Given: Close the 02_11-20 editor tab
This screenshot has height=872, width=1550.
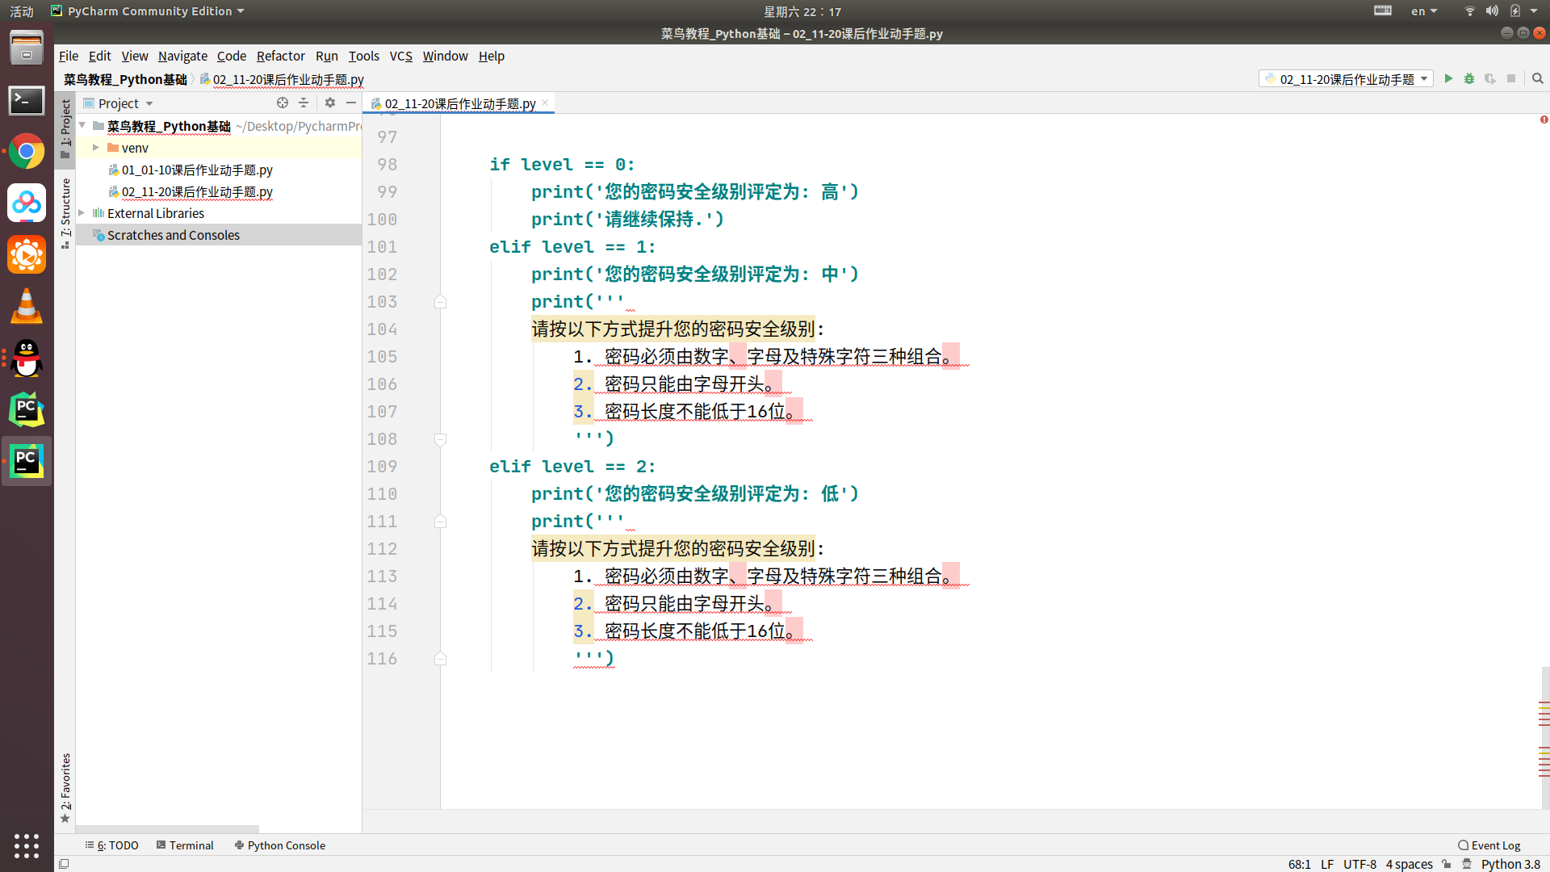Looking at the screenshot, I should [546, 103].
